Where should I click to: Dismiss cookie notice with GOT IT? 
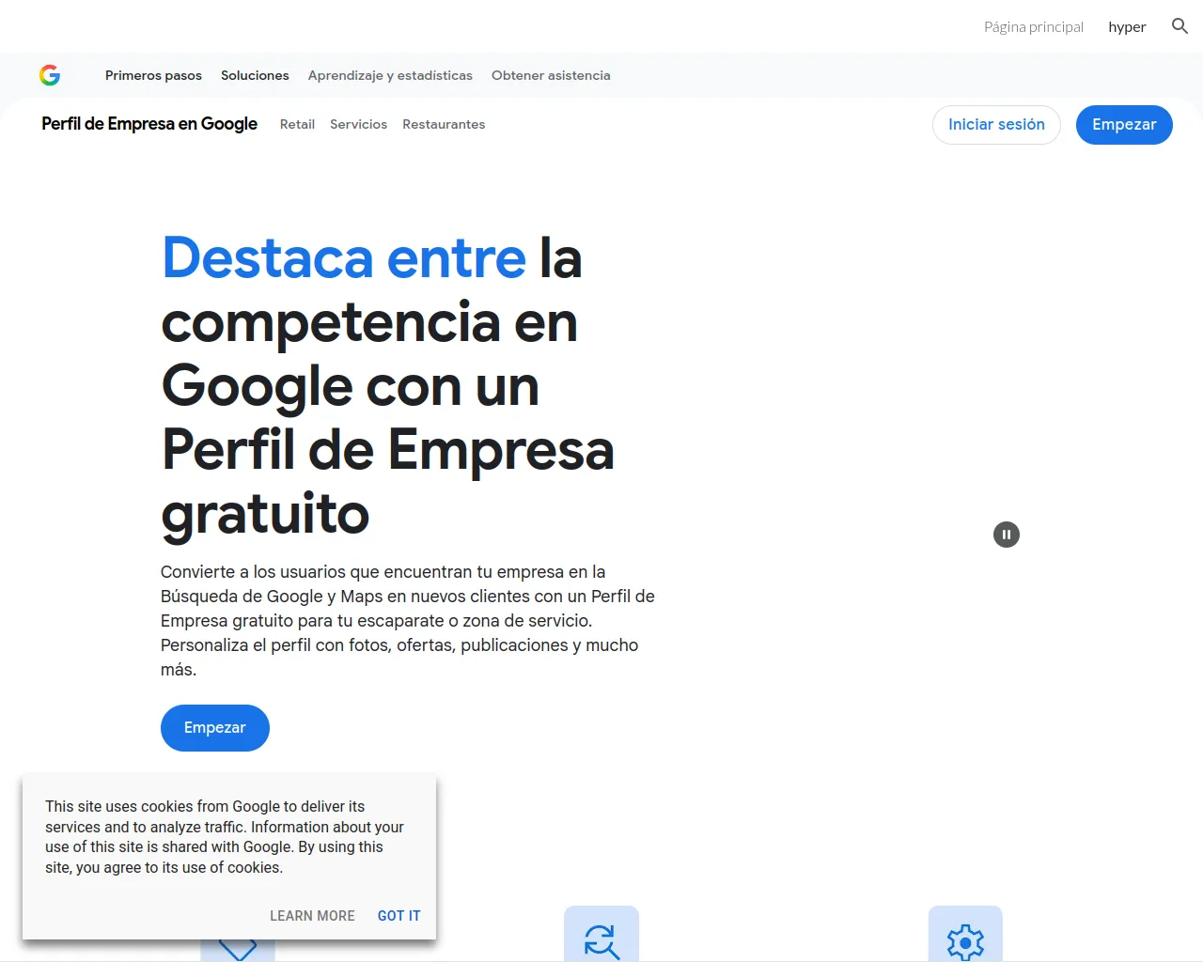pyautogui.click(x=399, y=916)
